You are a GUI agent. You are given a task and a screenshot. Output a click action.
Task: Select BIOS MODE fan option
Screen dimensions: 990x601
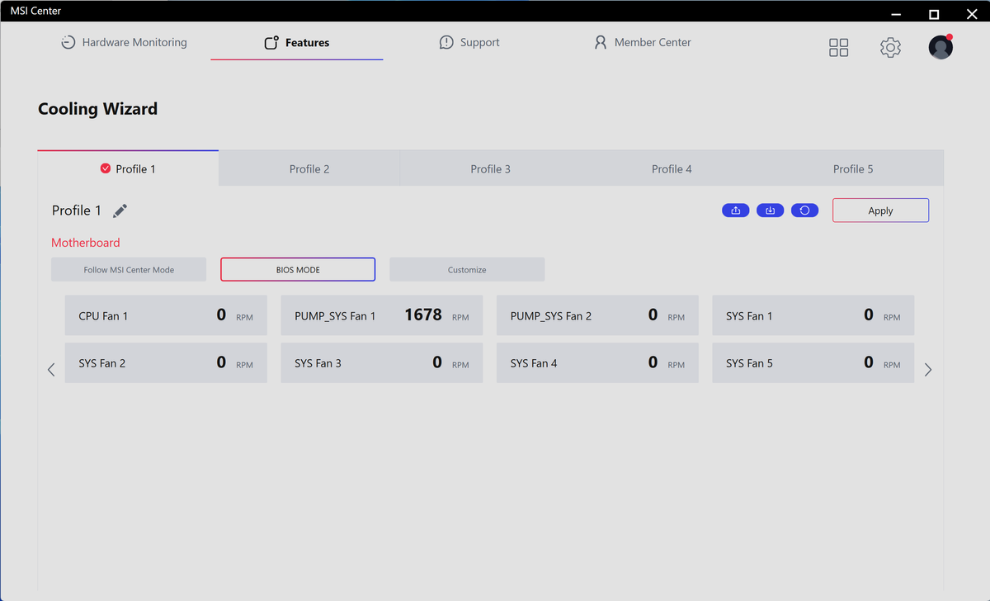click(x=298, y=270)
